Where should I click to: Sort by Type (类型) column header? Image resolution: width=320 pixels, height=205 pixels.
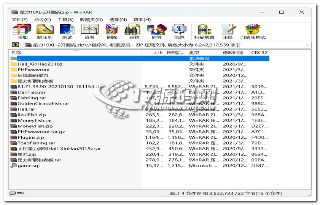pyautogui.click(x=204, y=53)
